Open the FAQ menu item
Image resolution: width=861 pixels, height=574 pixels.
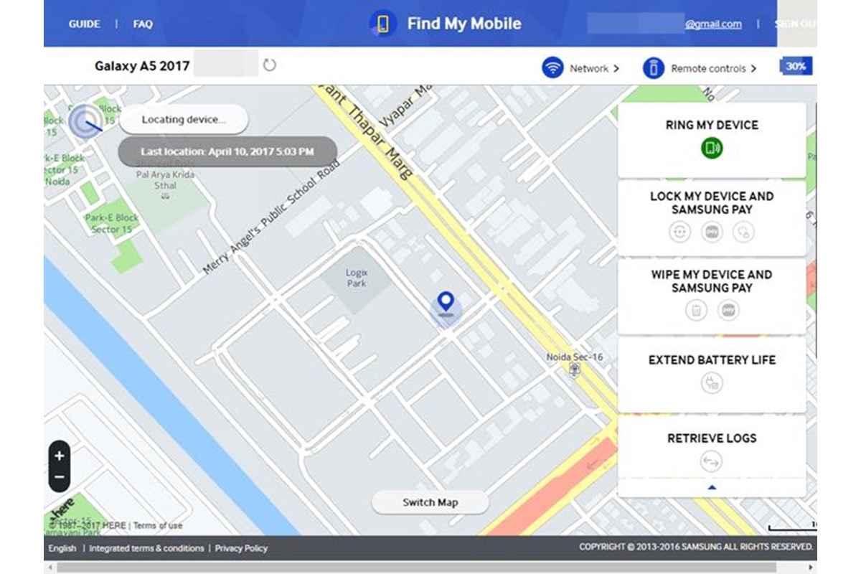coord(143,24)
